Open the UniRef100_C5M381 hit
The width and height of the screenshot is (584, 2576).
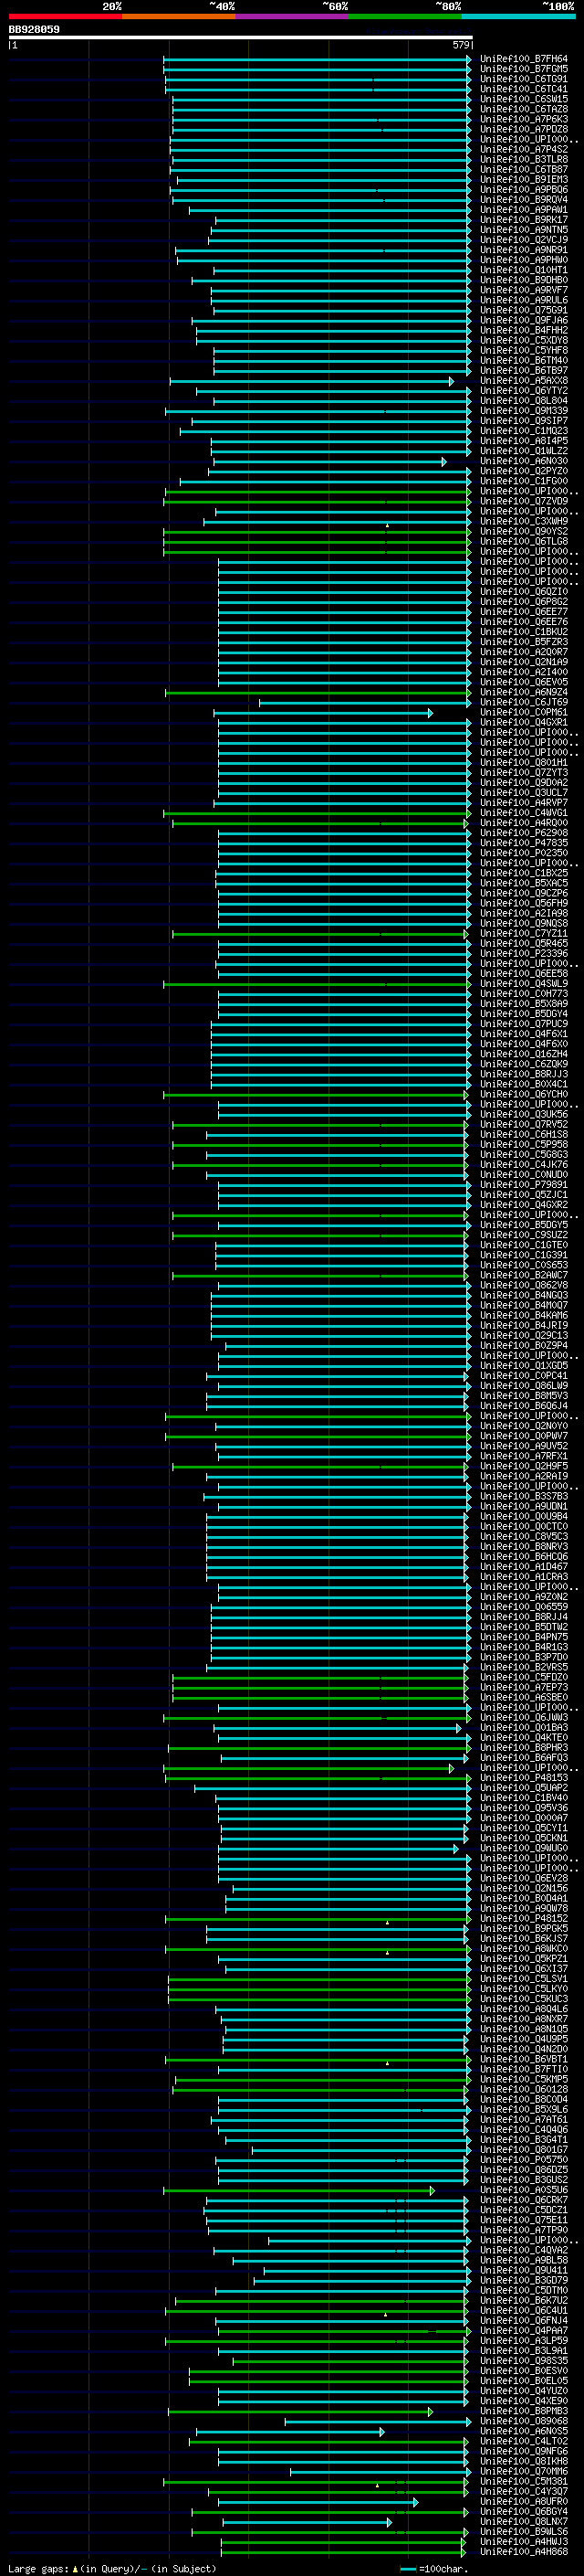click(524, 2481)
